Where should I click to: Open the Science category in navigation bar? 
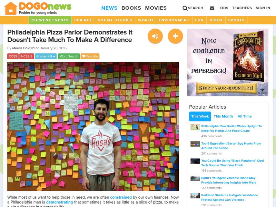click(83, 20)
